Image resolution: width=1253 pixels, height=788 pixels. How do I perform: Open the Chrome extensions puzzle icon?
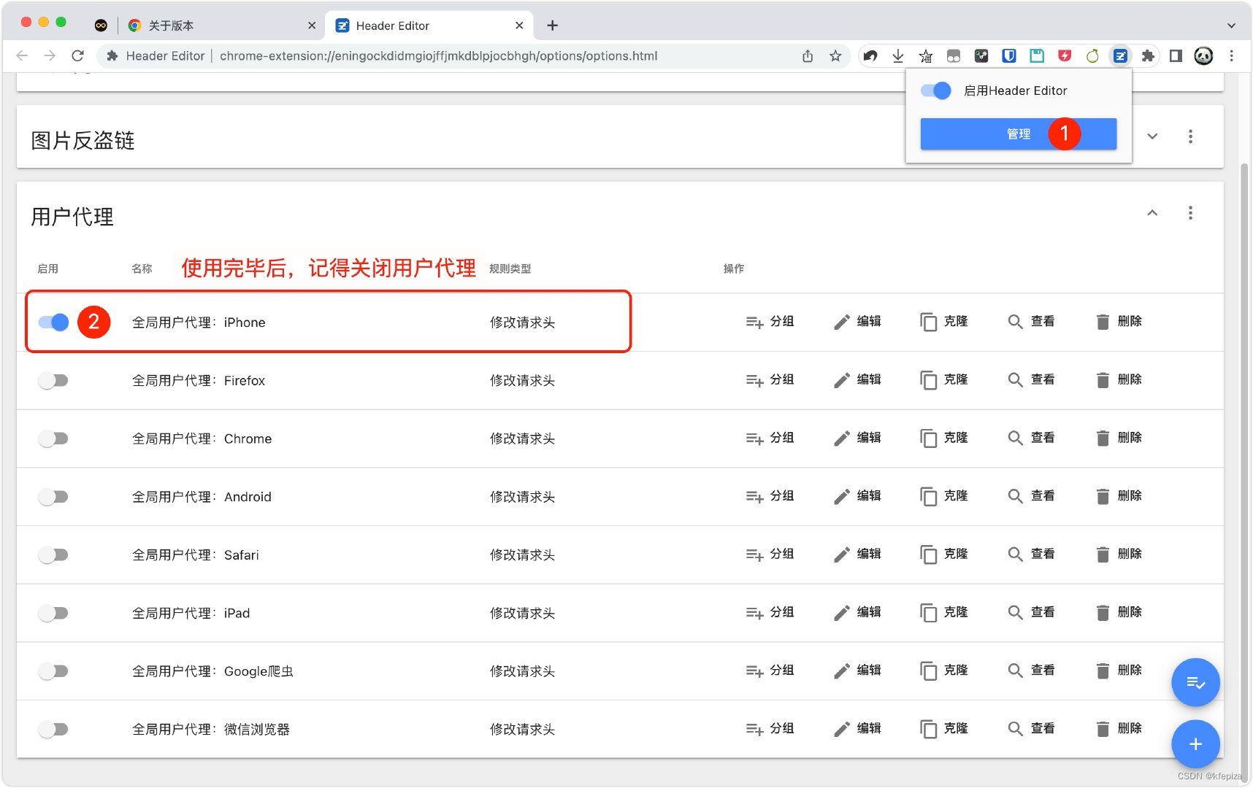tap(1148, 55)
